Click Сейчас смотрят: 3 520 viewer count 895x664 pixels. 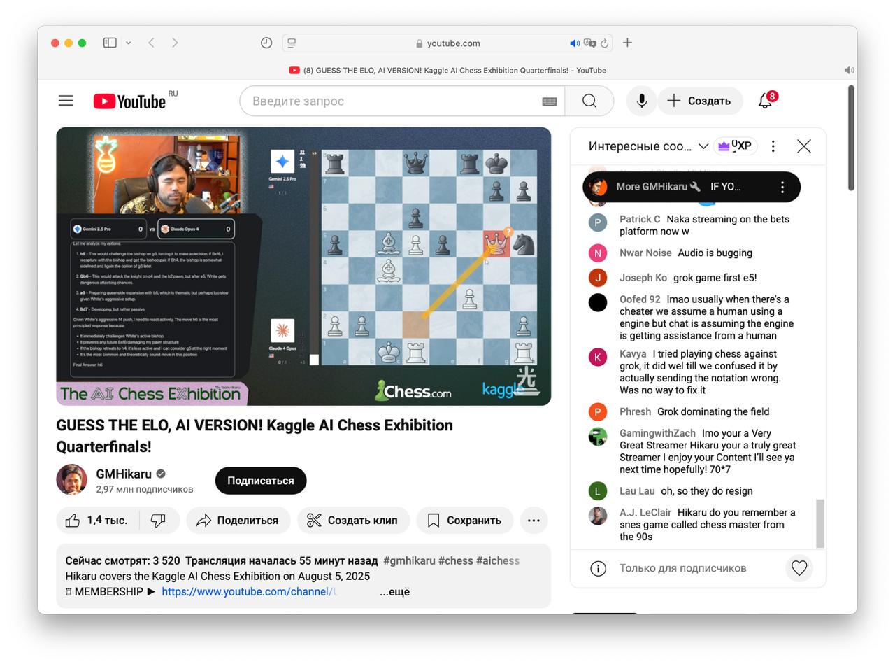tap(122, 561)
